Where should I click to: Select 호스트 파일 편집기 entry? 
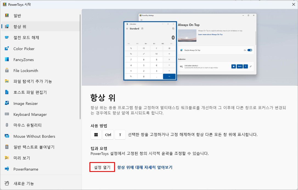coord(41,92)
